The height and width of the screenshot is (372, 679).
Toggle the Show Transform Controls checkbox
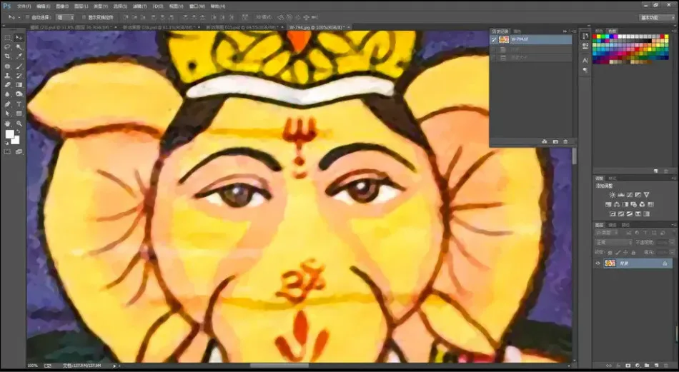click(84, 17)
